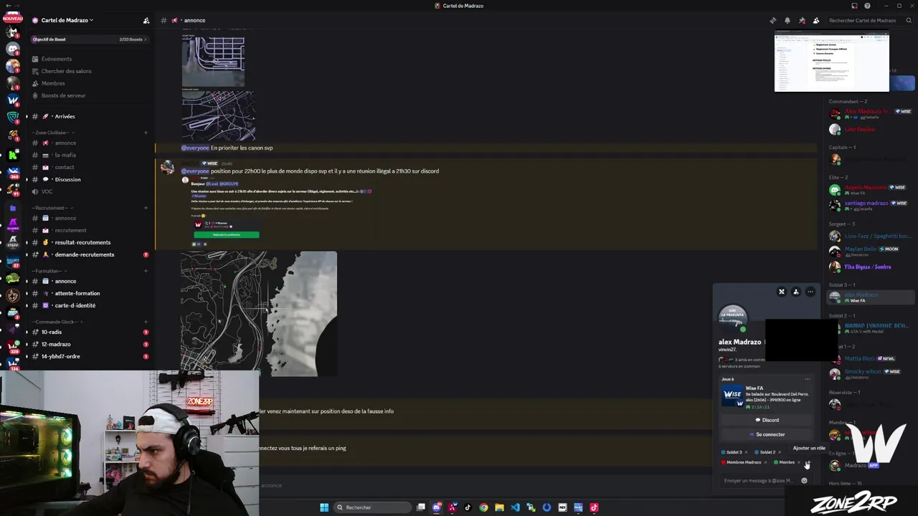
Task: Open the threads icon in channel header
Action: (x=773, y=20)
